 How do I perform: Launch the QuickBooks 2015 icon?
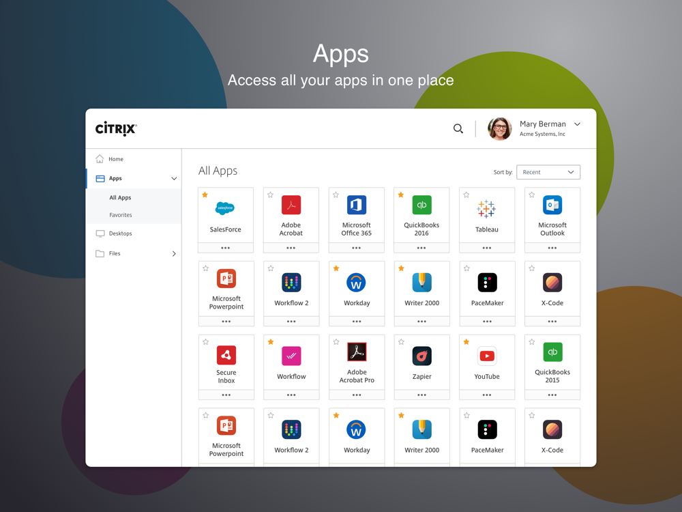point(552,352)
